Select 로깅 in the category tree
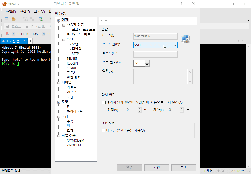The height and width of the screenshot is (174, 251). point(70,131)
